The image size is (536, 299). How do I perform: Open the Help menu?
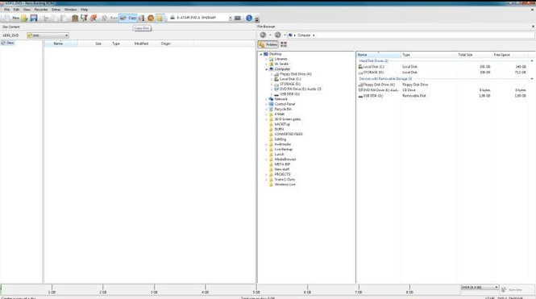pyautogui.click(x=84, y=10)
